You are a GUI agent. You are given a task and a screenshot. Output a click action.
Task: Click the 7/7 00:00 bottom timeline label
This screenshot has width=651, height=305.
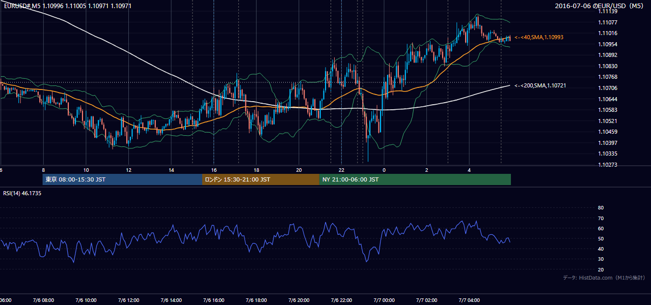click(x=384, y=300)
